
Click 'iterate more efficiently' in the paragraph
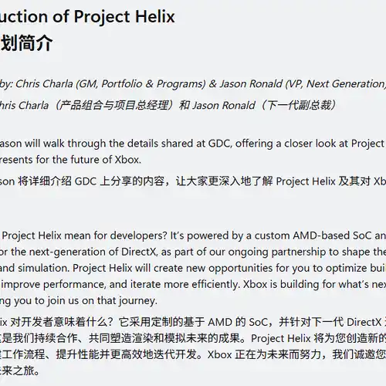click(185, 284)
